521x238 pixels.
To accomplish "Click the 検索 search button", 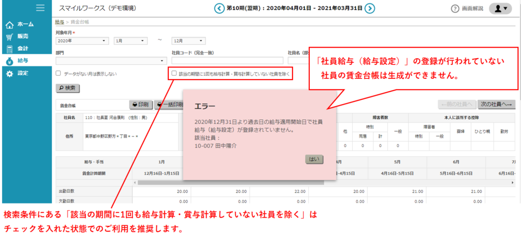I will click(68, 88).
